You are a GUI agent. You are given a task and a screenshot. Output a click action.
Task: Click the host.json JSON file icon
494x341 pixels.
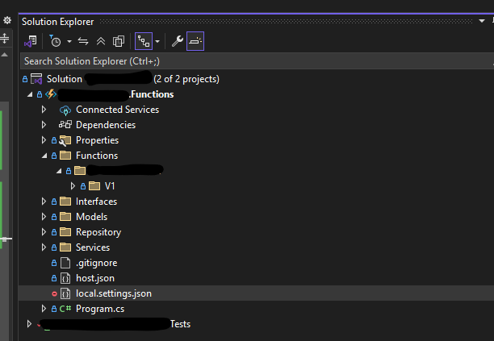coord(65,278)
